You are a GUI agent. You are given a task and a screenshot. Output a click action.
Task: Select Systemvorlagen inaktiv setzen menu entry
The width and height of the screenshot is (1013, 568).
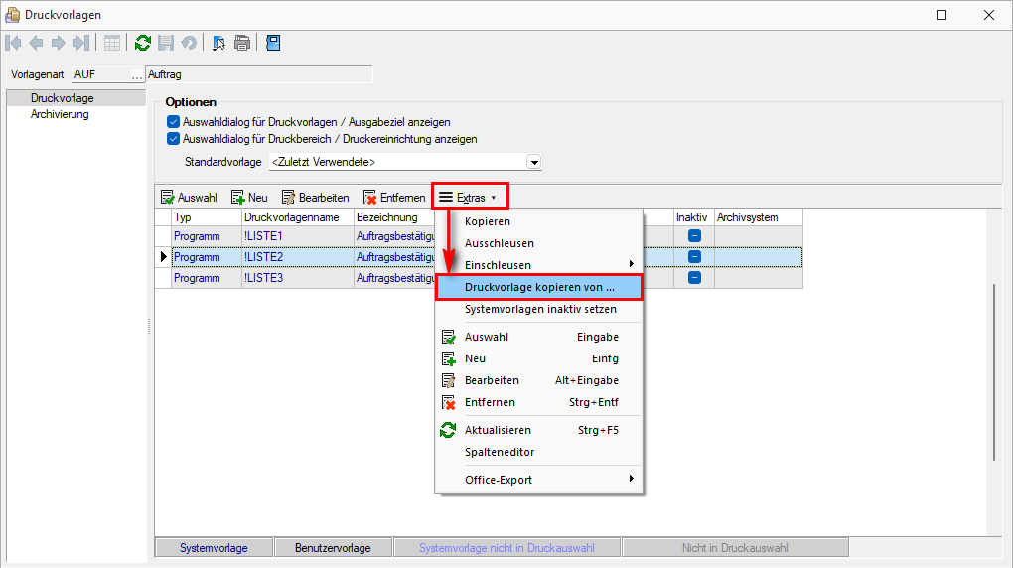(x=539, y=309)
